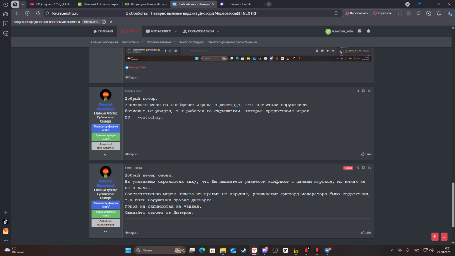Expand user badges in post #2 sidebar
The height and width of the screenshot is (256, 455).
tap(106, 155)
